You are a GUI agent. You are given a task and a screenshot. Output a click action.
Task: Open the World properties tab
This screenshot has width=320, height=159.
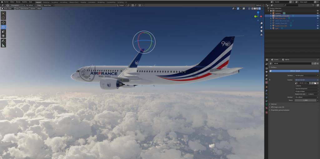click(x=267, y=82)
